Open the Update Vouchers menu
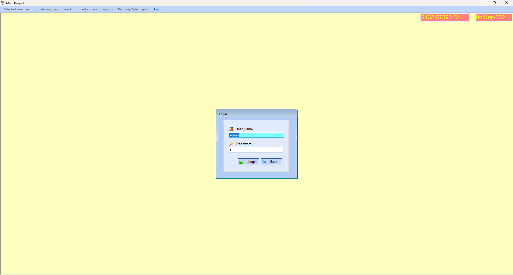This screenshot has height=275, width=513. (46, 9)
